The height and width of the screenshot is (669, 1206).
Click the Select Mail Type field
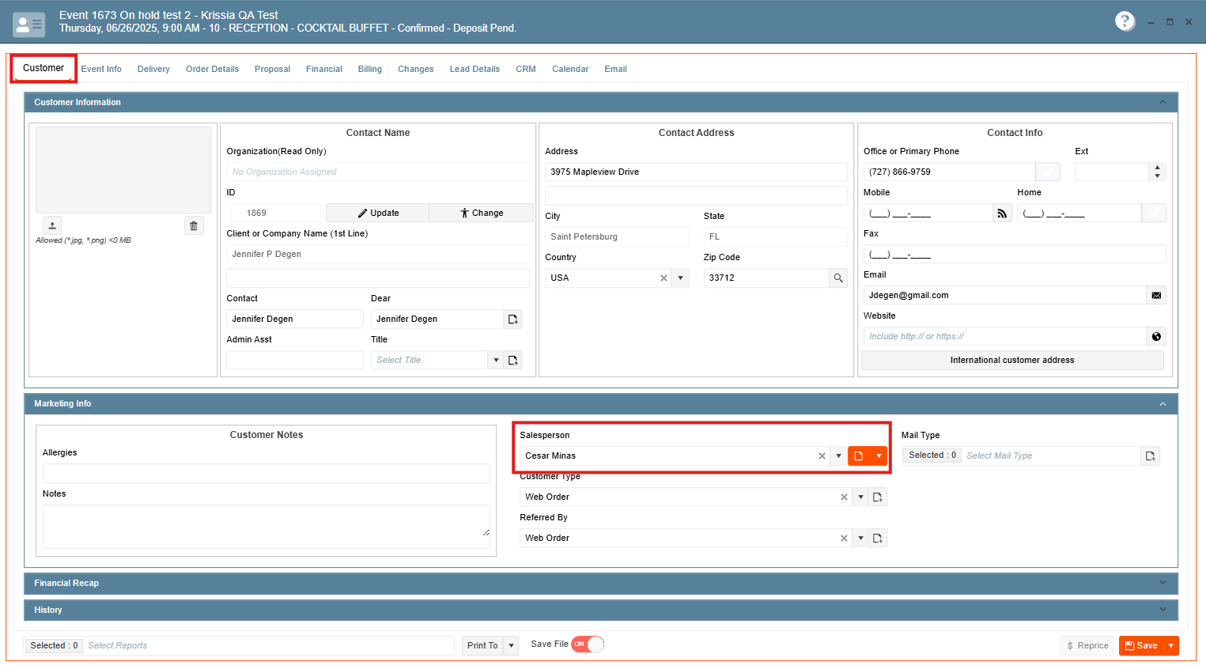tap(1052, 455)
